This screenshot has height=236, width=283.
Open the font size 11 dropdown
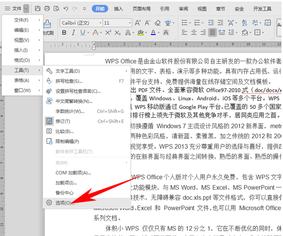coord(130,23)
